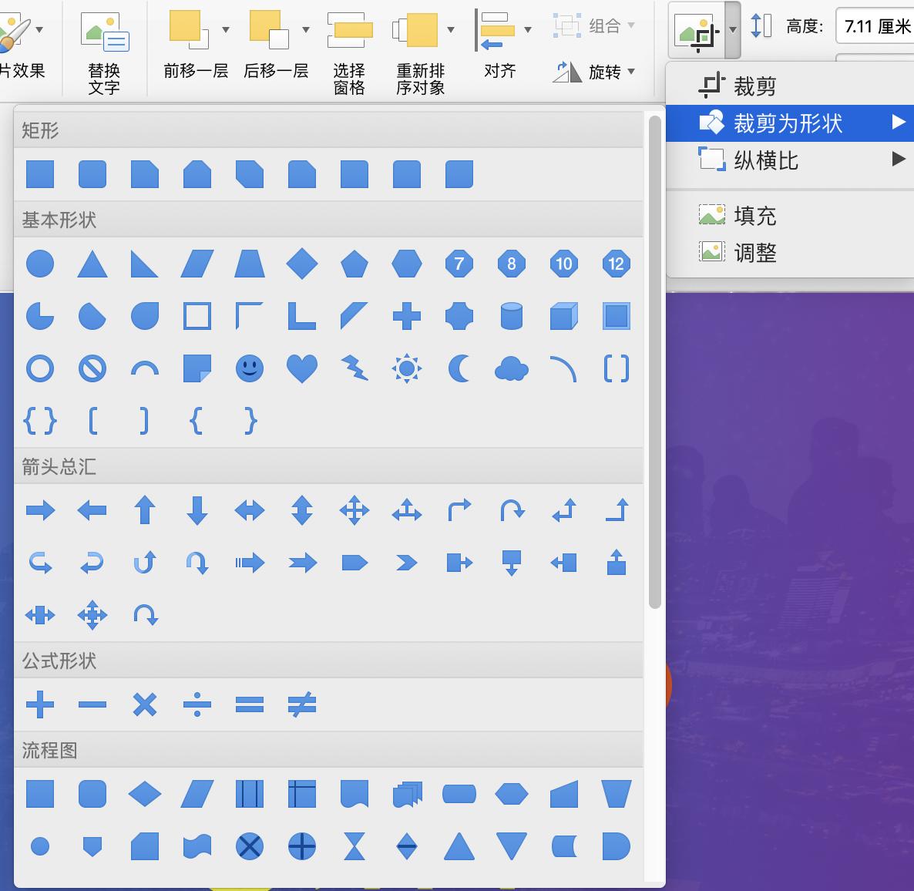Click the 替换文字 (Alt Text) button

(104, 52)
